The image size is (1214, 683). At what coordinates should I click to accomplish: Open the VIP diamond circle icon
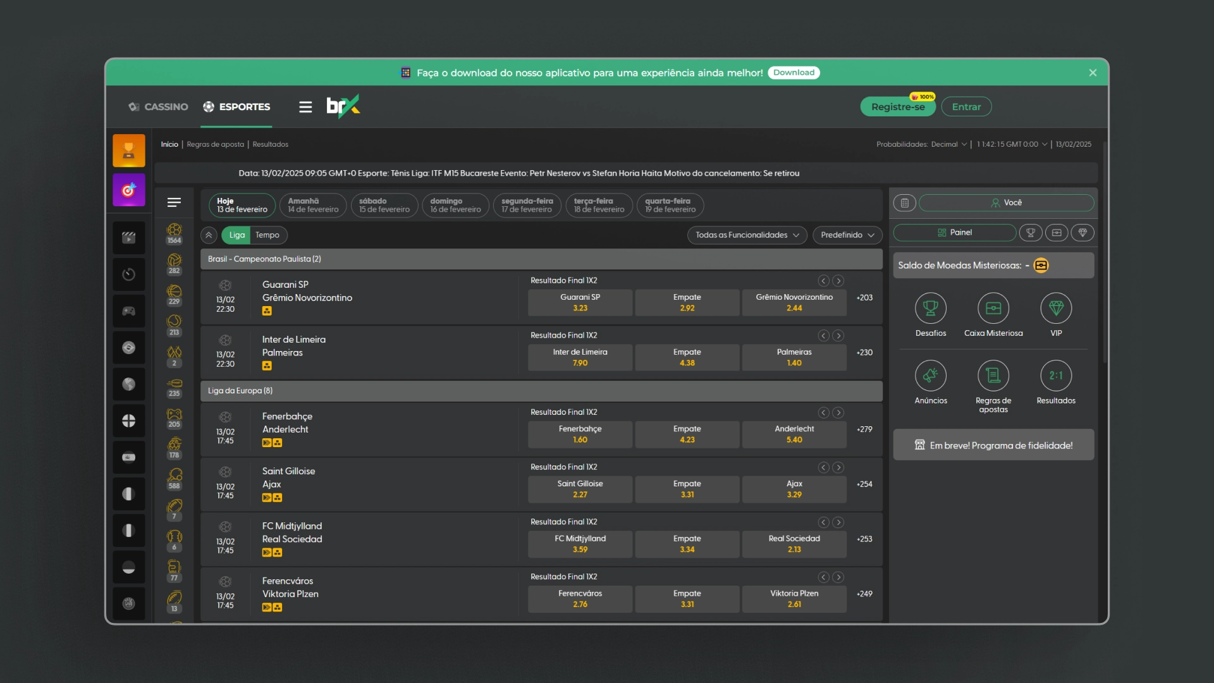1056,308
